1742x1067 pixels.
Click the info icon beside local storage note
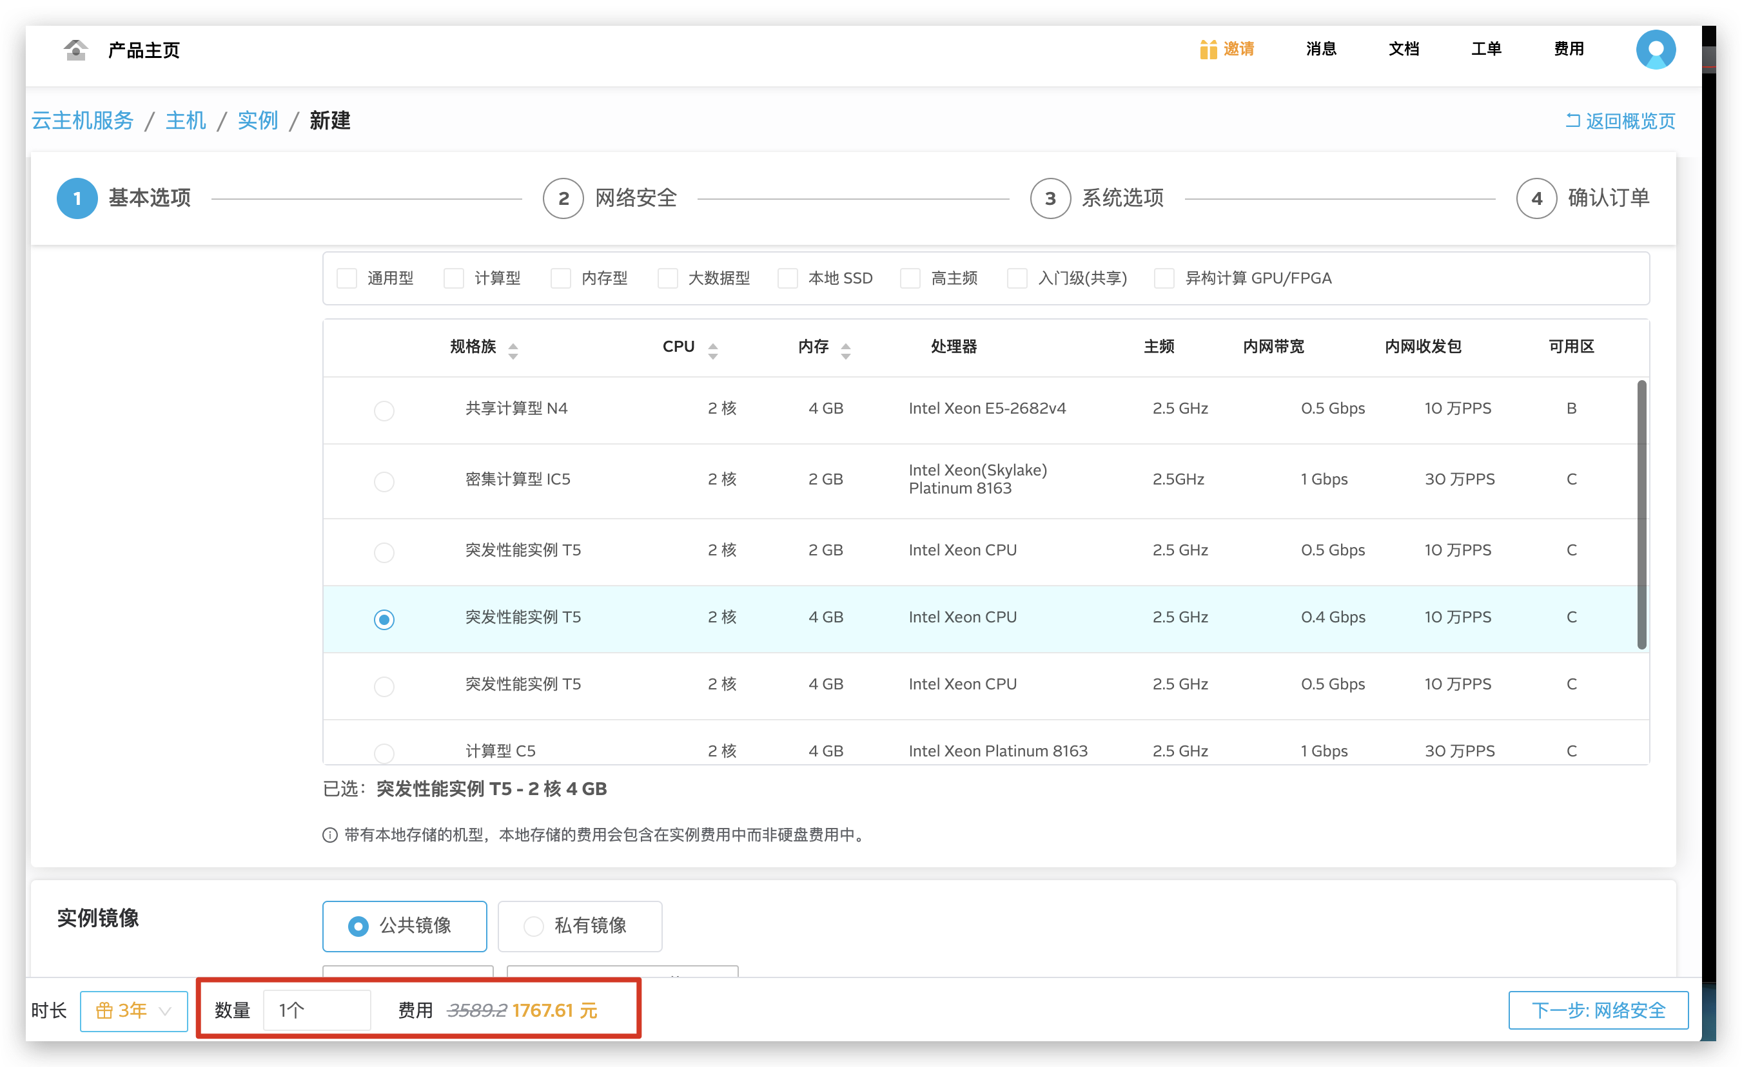(x=330, y=835)
